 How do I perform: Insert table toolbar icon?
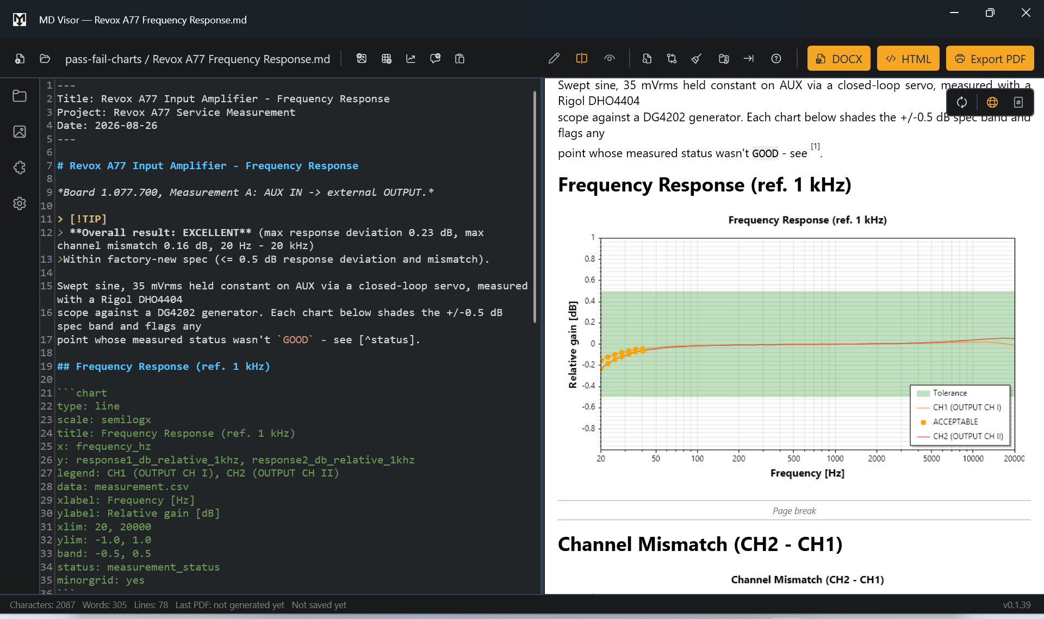point(387,59)
